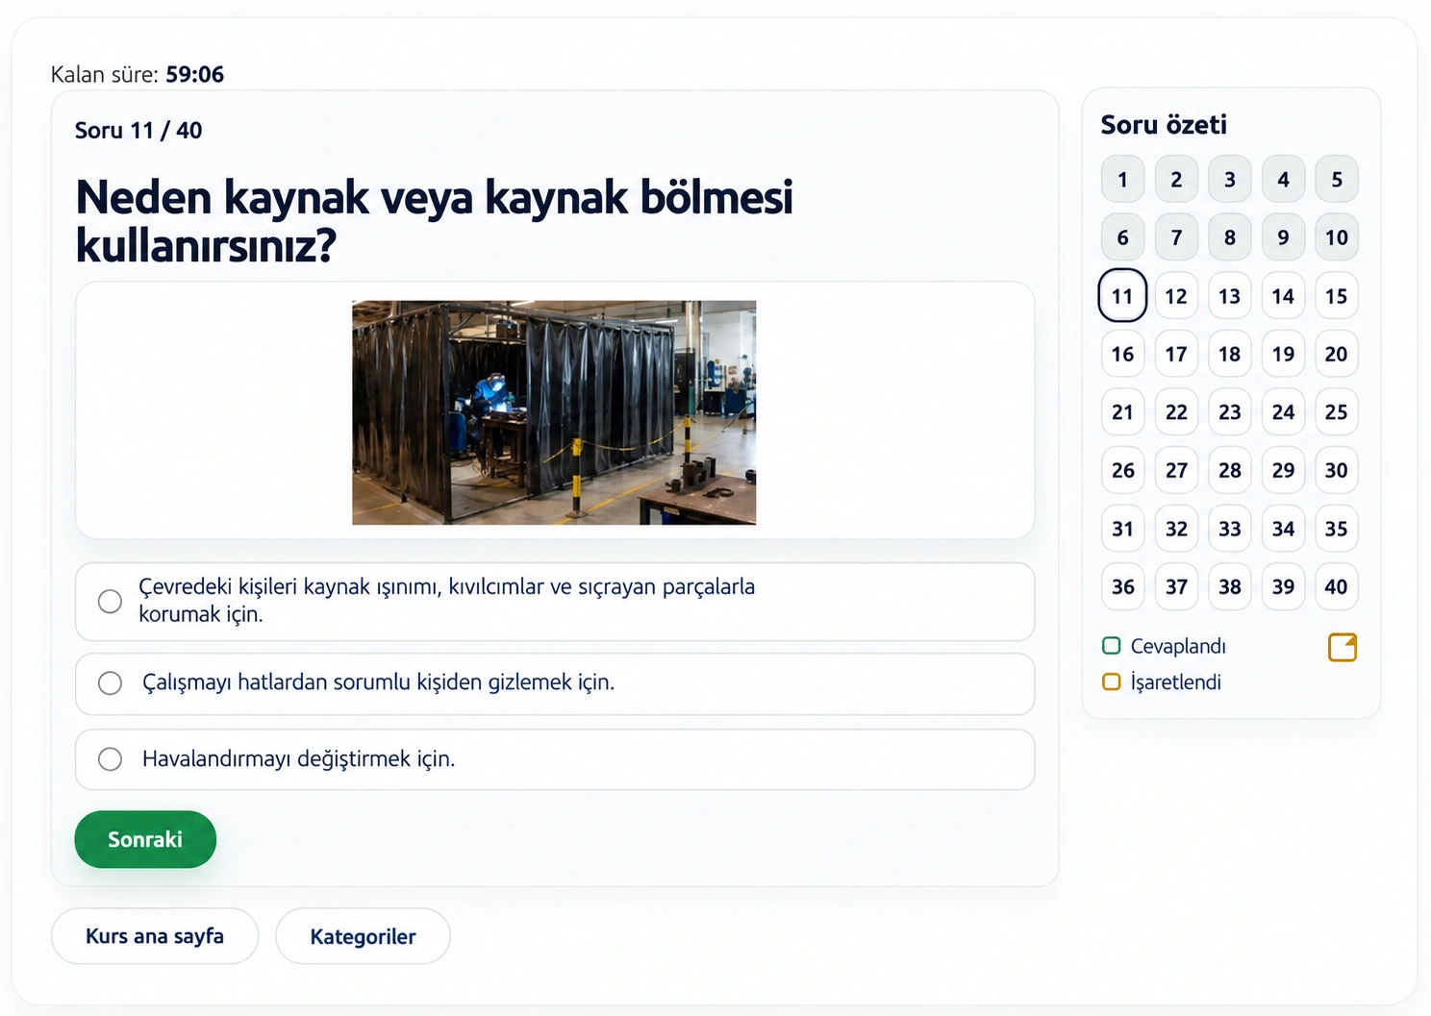The width and height of the screenshot is (1431, 1016).
Task: Jump to question 25
Action: pyautogui.click(x=1337, y=412)
